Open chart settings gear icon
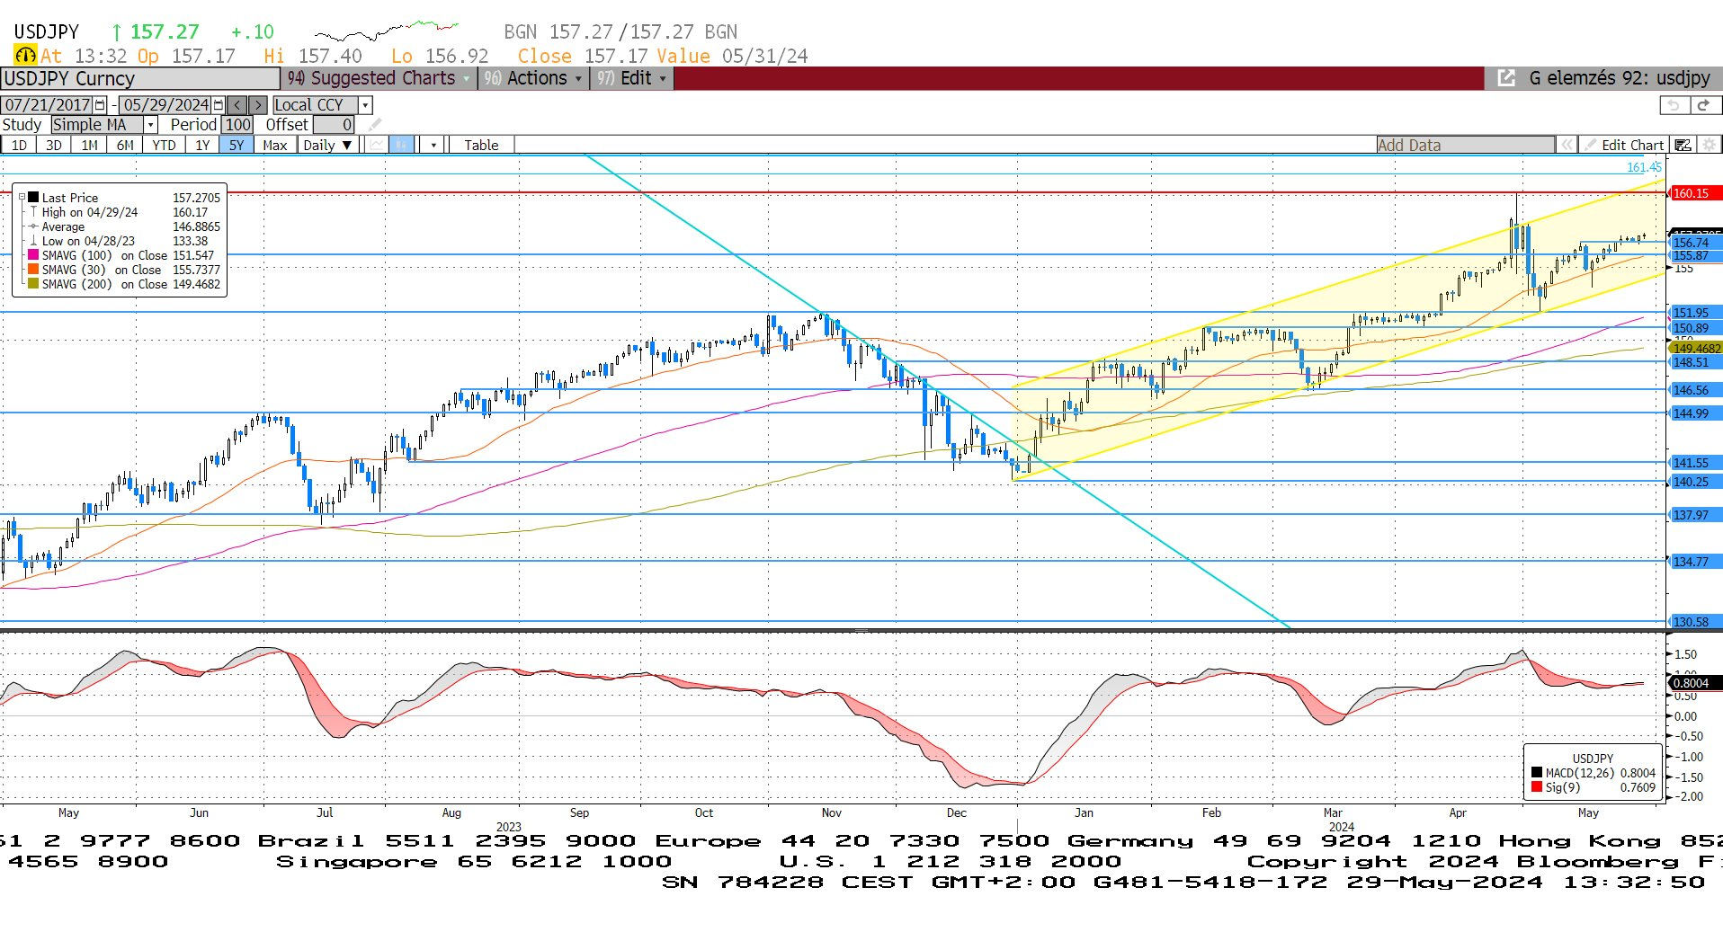This screenshot has width=1723, height=932. (x=1709, y=145)
